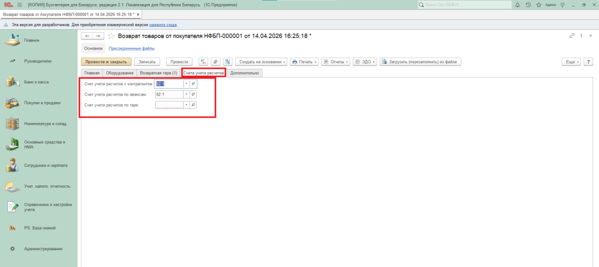Expand Счет учета расчетов по авансам dropdown

pos(186,94)
